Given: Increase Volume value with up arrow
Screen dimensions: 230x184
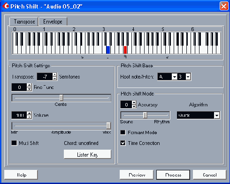Looking at the screenshot, I should (x=29, y=113).
